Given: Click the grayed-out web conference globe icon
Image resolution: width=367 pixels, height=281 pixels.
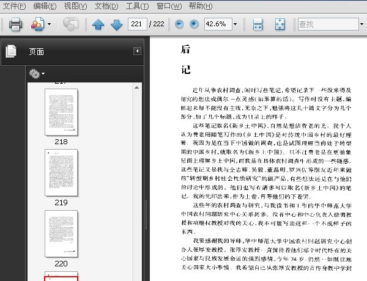Looking at the screenshot, I should (x=71, y=24).
